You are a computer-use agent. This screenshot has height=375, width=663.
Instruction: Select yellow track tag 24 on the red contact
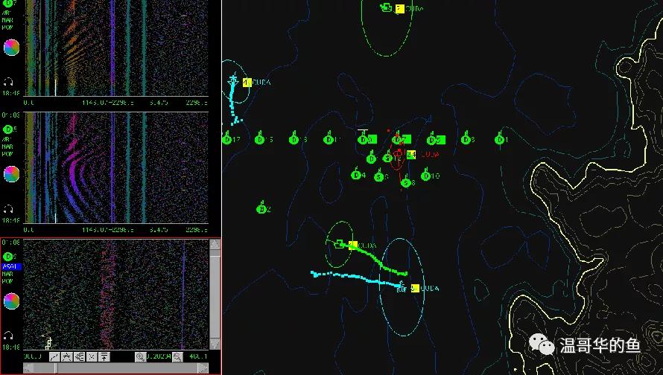(x=411, y=155)
